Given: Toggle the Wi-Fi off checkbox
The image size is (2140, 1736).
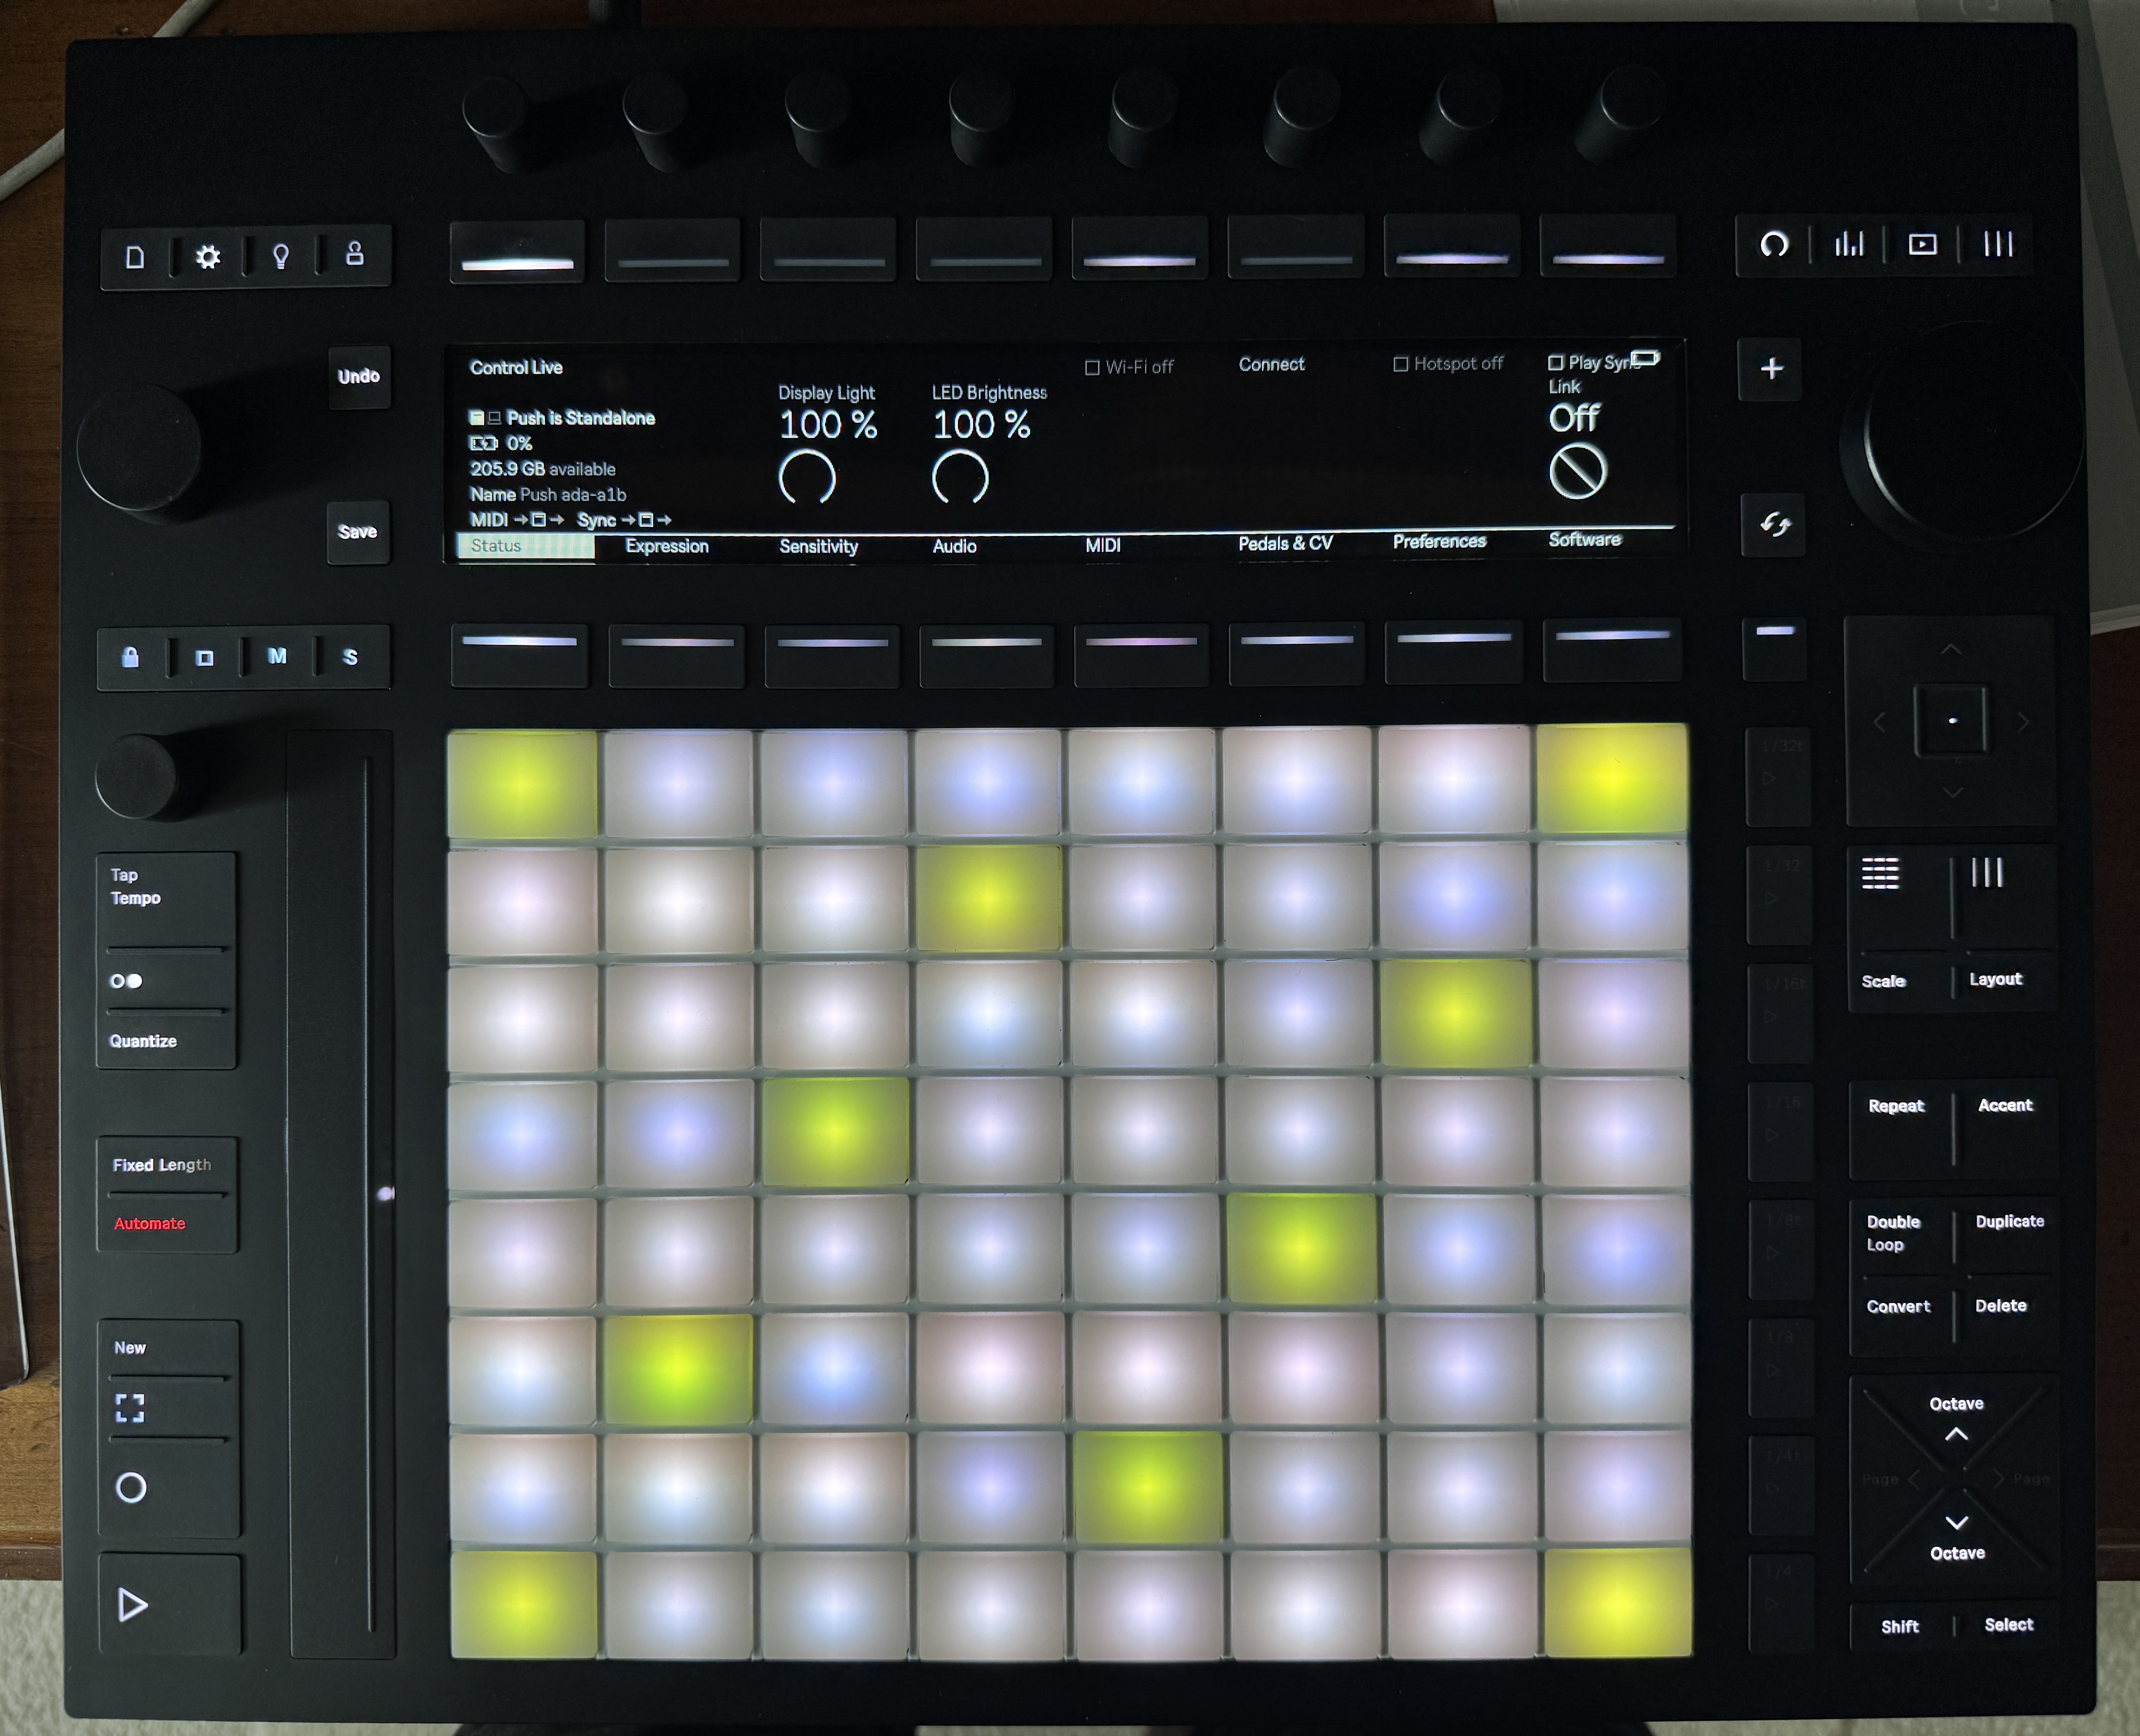Looking at the screenshot, I should point(1092,368).
